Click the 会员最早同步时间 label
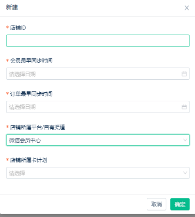 point(31,61)
